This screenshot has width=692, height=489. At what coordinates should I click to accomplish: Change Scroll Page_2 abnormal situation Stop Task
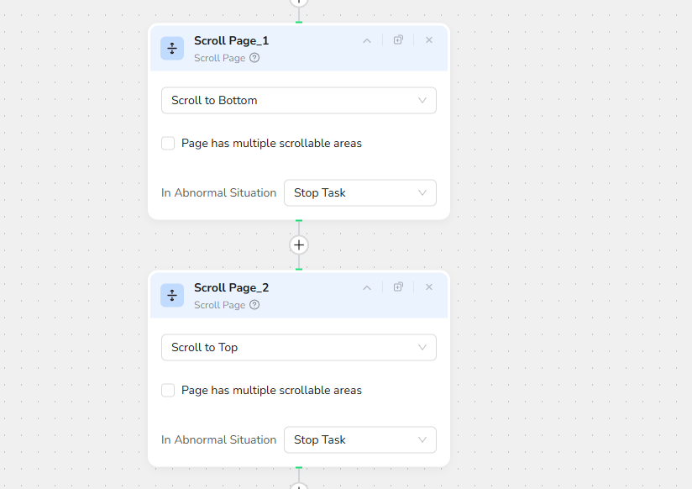coord(359,440)
